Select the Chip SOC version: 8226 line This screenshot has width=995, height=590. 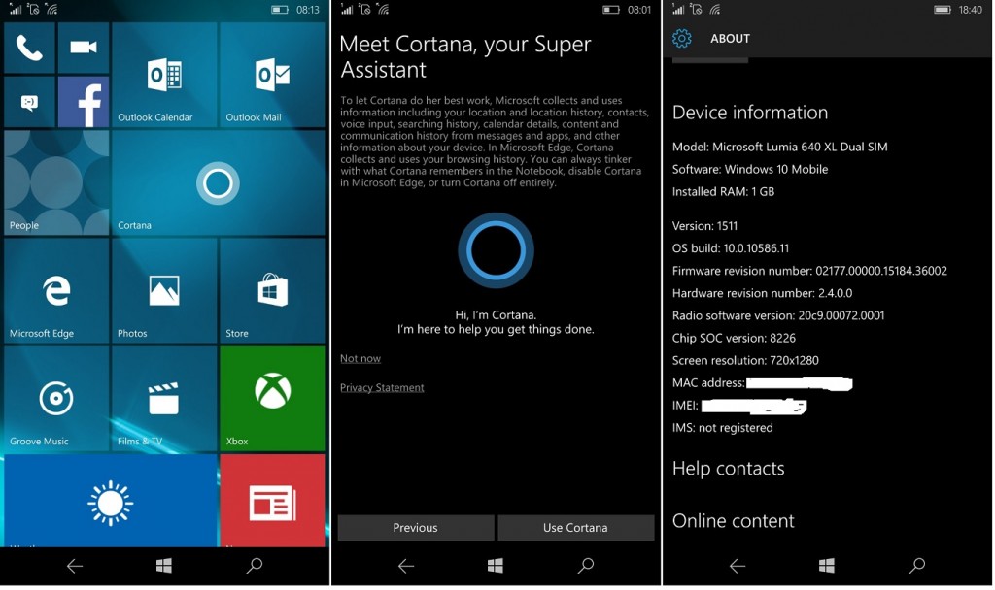(x=735, y=338)
